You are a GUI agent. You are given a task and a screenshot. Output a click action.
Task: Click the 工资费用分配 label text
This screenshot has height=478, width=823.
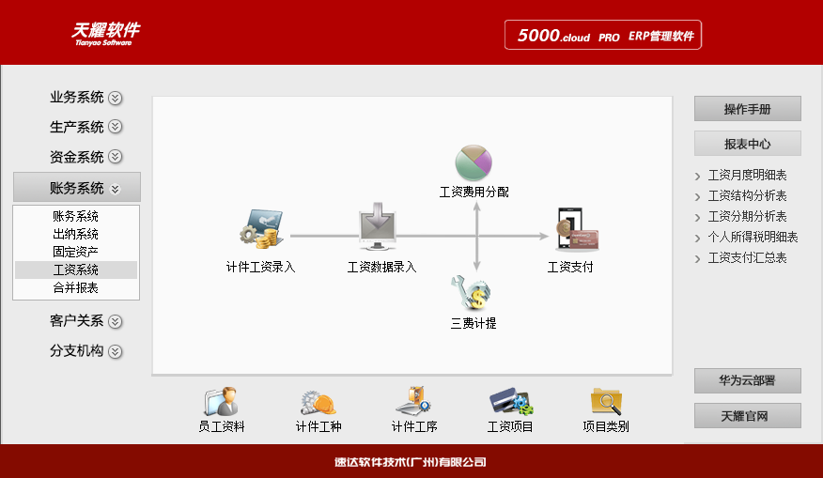tap(474, 192)
